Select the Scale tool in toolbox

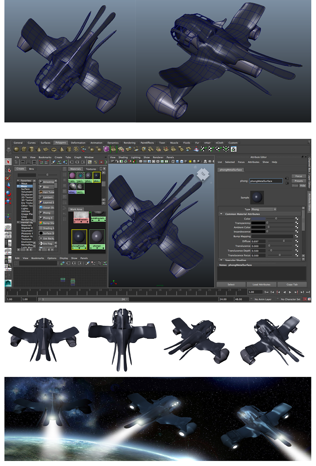pyautogui.click(x=8, y=201)
